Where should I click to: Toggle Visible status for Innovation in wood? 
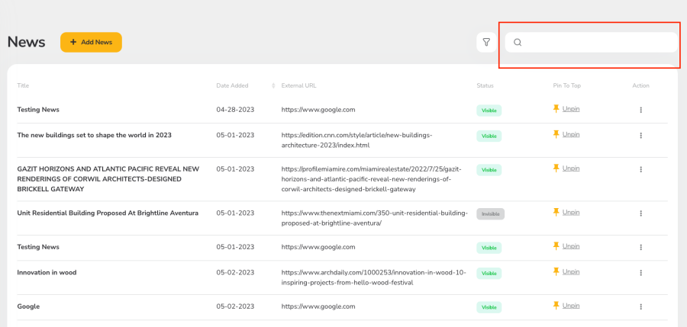click(x=489, y=273)
